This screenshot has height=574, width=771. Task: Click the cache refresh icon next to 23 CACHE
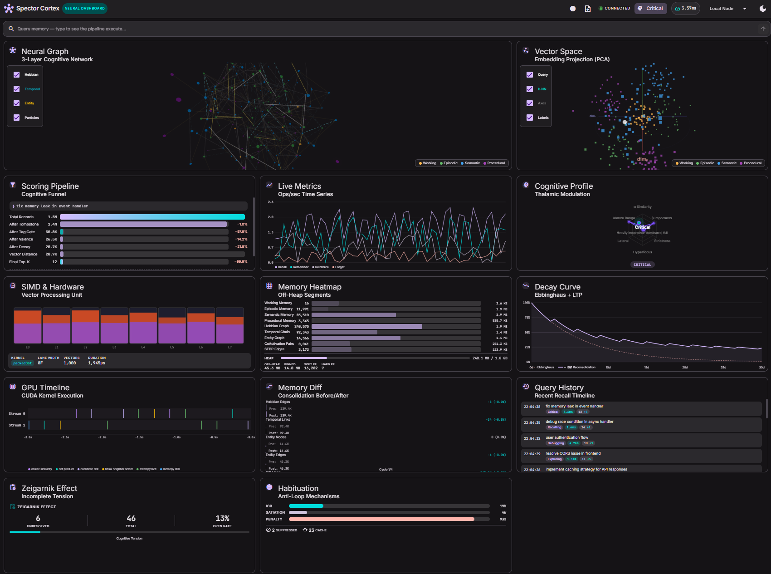tap(305, 530)
